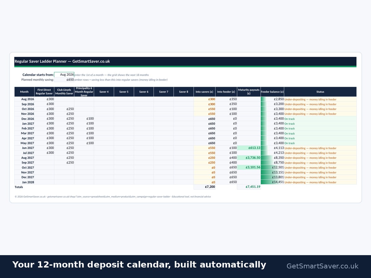
Task: Click the Saver 8 column header
Action: [x=183, y=92]
